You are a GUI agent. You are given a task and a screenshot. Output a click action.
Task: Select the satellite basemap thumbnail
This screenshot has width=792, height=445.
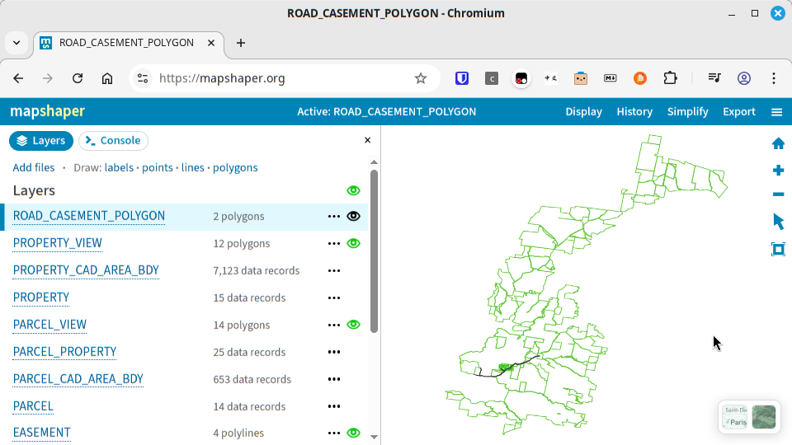[764, 417]
